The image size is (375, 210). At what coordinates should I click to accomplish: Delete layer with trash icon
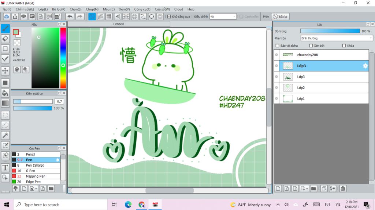click(343, 188)
